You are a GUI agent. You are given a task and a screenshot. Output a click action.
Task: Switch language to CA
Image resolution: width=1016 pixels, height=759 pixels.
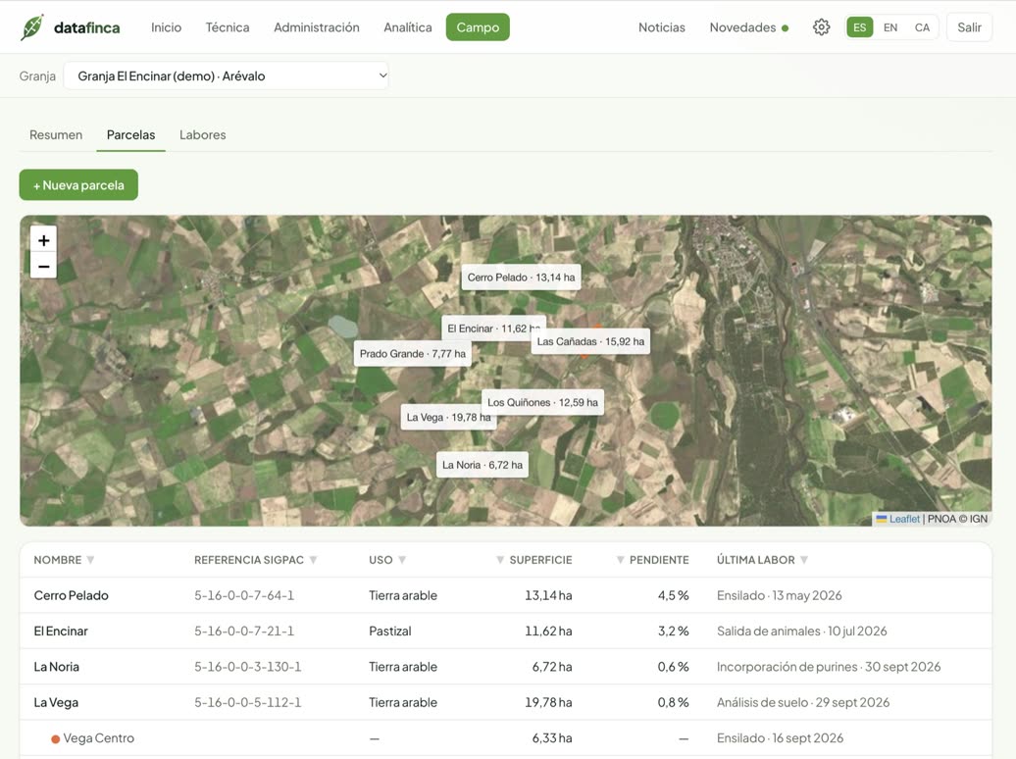tap(922, 27)
